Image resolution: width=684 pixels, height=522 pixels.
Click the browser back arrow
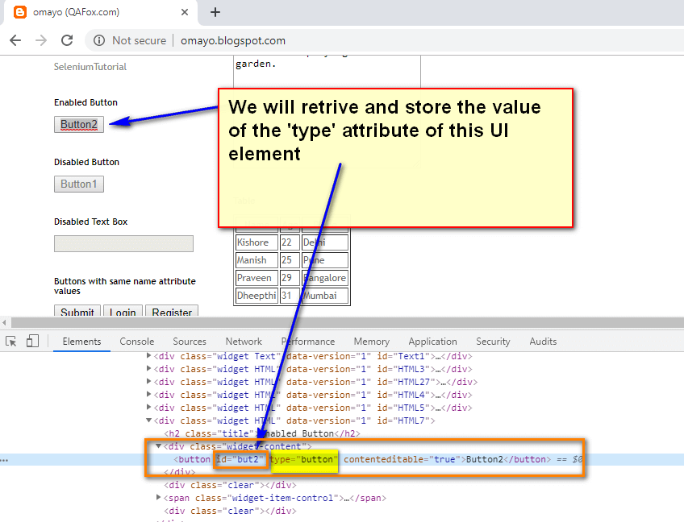click(15, 40)
